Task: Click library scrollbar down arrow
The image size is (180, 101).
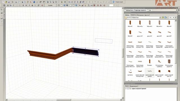Action: click(x=175, y=80)
